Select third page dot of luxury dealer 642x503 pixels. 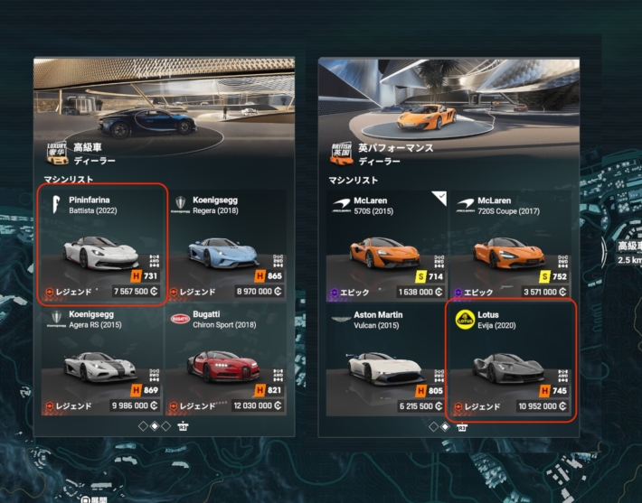(x=165, y=426)
